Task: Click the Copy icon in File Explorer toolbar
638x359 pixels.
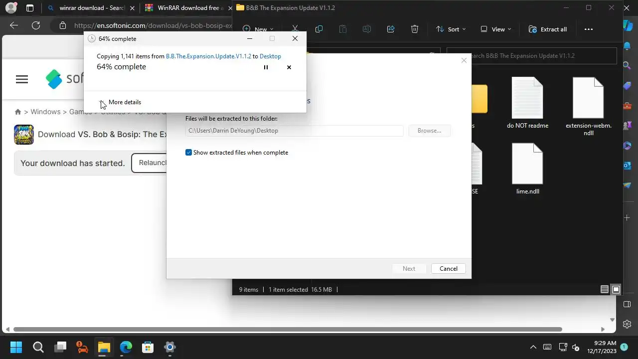Action: pos(319,29)
